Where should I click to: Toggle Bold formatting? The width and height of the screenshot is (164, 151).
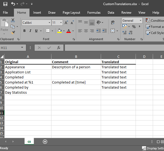point(25,31)
